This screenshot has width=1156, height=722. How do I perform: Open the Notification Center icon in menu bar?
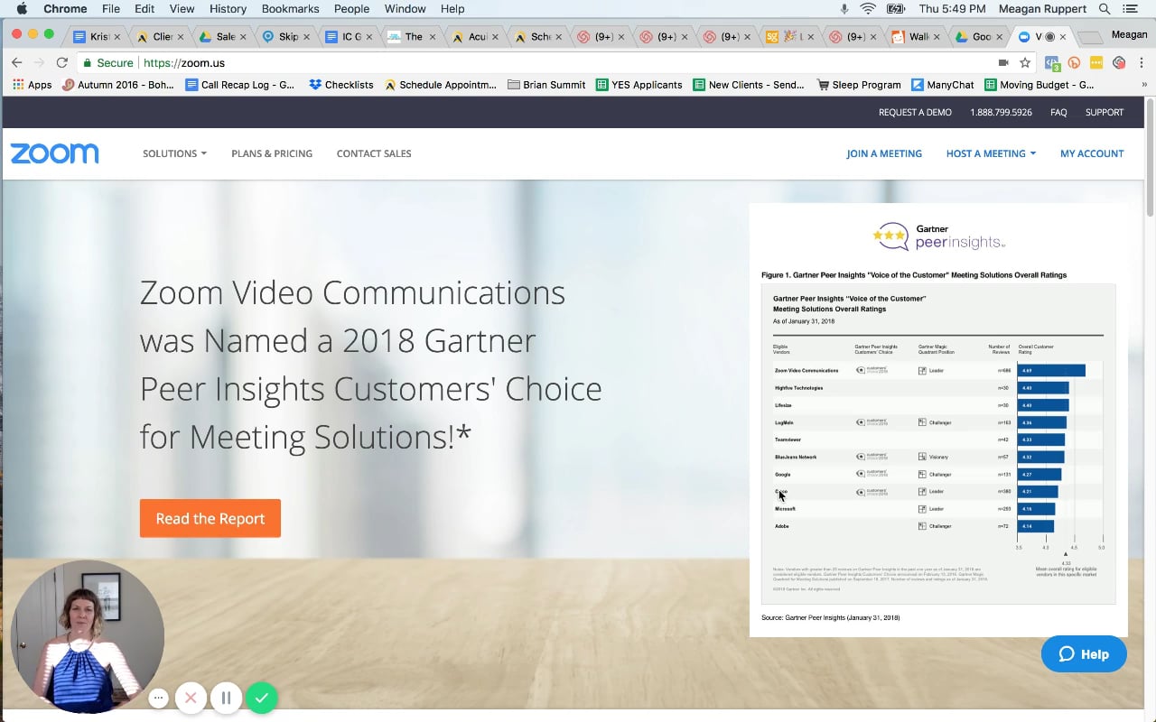coord(1130,9)
